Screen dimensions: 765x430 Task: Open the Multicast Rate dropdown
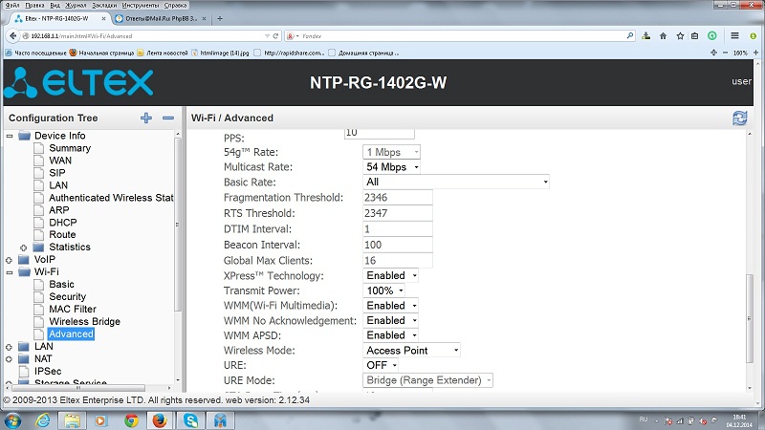coord(392,167)
